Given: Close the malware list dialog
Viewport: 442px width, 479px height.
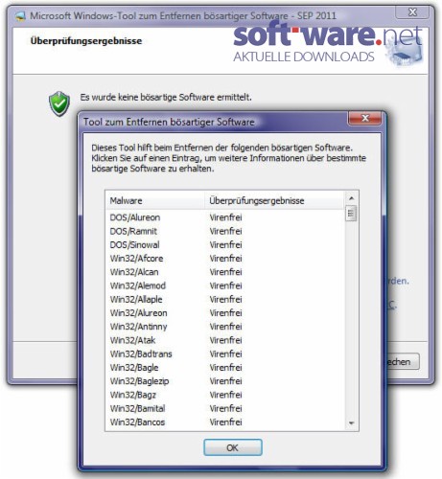Looking at the screenshot, I should point(364,118).
